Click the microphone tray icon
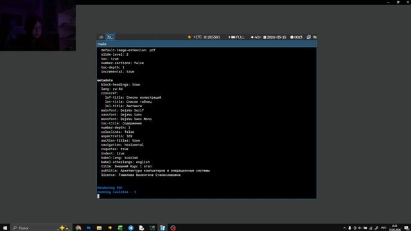 349,228
